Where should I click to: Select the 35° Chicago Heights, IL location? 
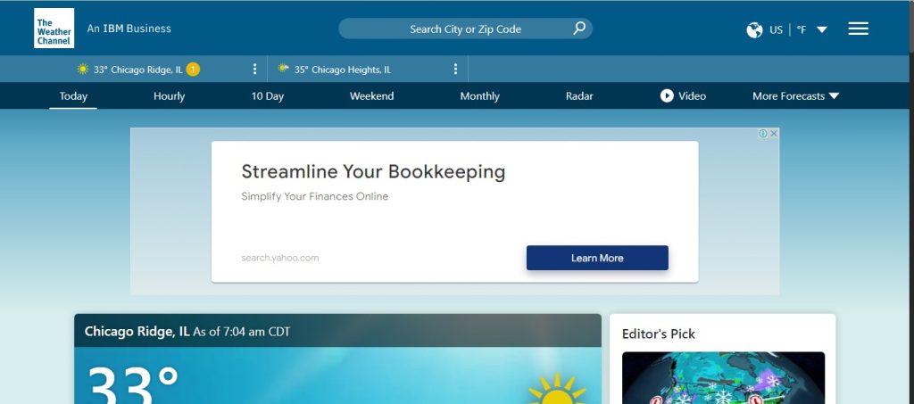[343, 70]
